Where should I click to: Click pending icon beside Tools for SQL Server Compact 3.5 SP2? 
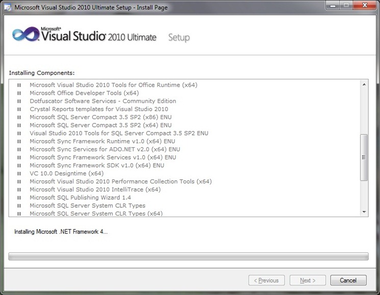coord(19,133)
